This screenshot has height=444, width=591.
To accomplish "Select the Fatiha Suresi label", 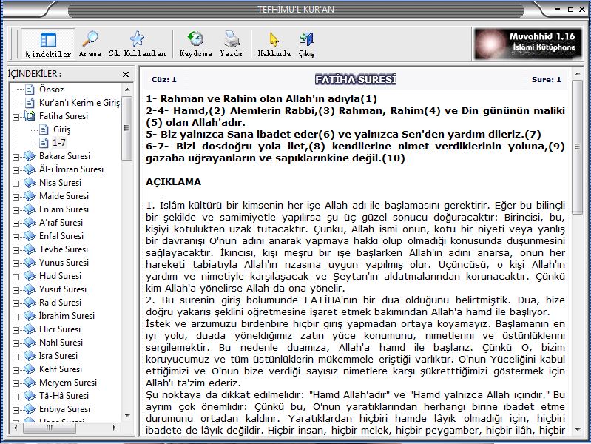I will (x=64, y=115).
